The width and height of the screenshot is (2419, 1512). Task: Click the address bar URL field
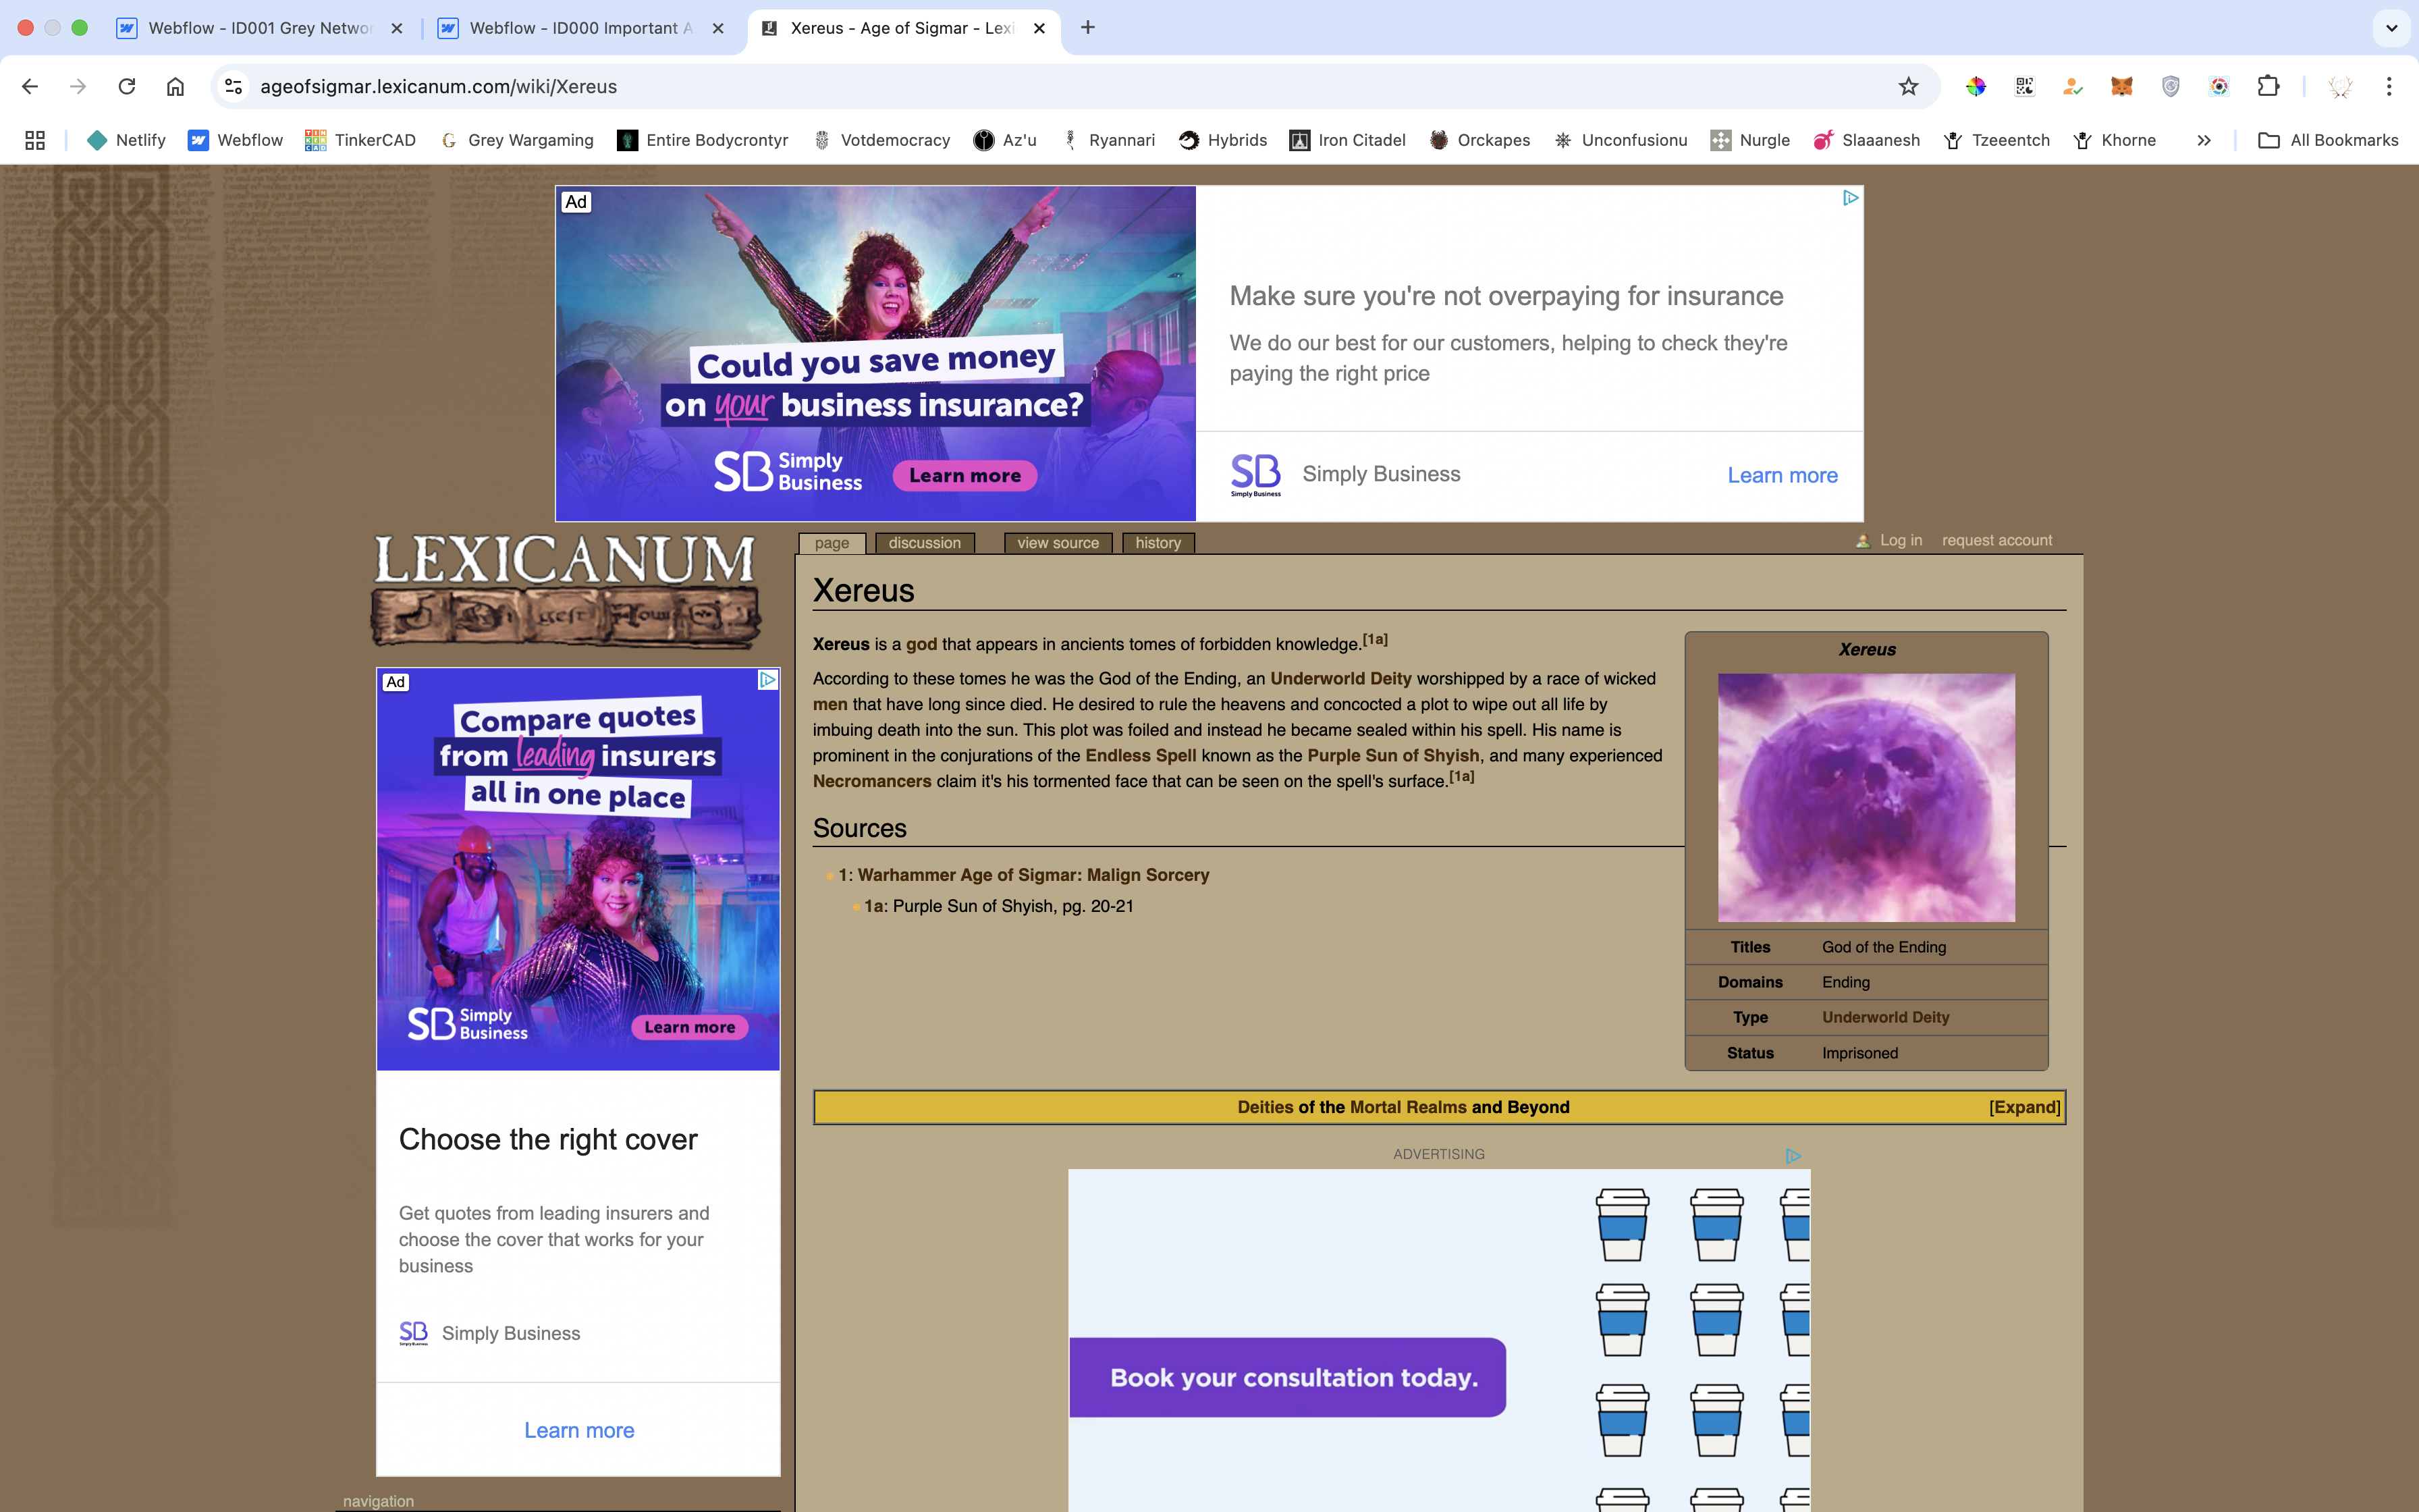[x=1000, y=87]
